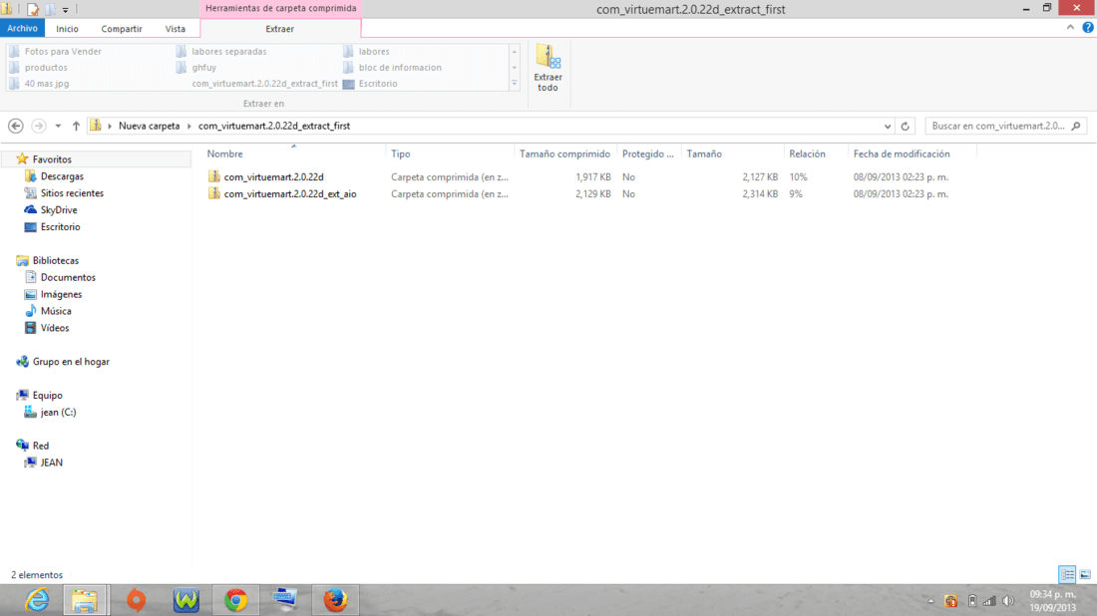Open Internet Explorer from taskbar
Viewport: 1097px width, 616px height.
click(37, 600)
